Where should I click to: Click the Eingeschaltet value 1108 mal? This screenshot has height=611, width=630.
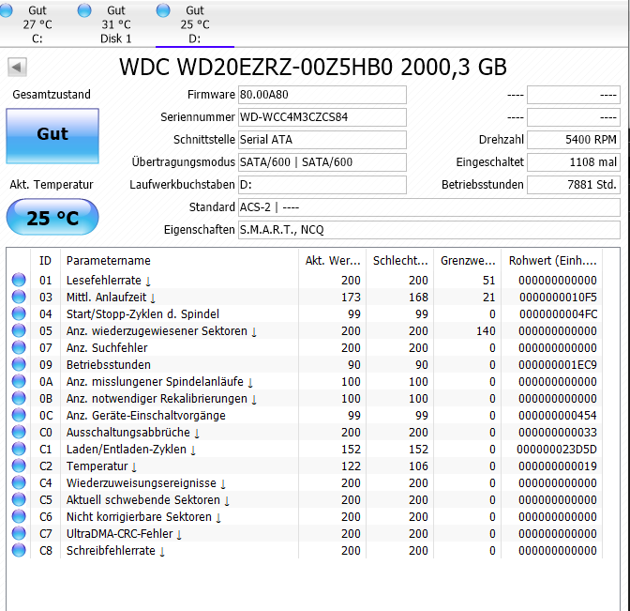pos(574,162)
